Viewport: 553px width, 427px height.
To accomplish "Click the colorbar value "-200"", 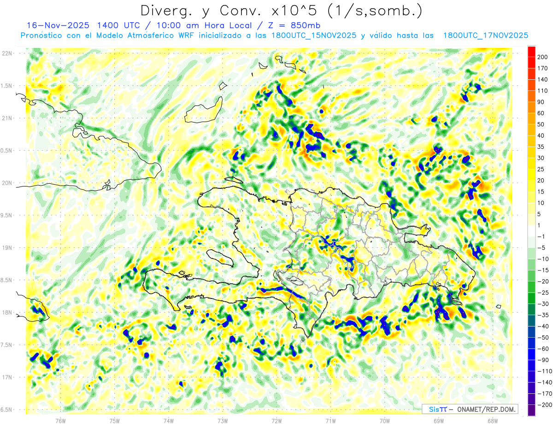I will coord(544,405).
